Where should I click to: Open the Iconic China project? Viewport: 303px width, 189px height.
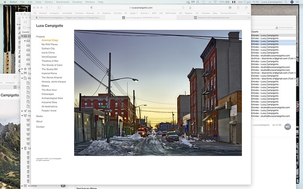[48, 53]
